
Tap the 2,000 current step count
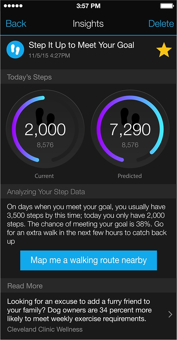point(45,130)
